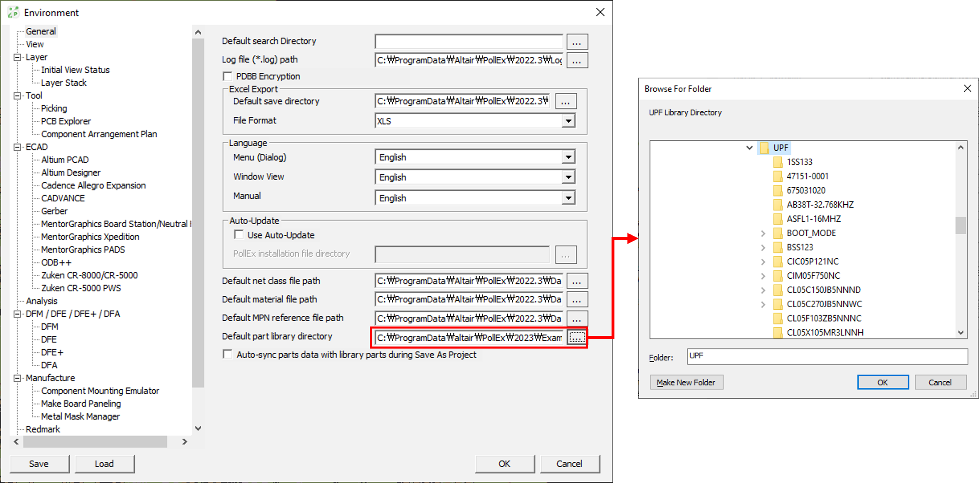Enable Auto-sync parts data with library parts
The width and height of the screenshot is (979, 483).
227,354
